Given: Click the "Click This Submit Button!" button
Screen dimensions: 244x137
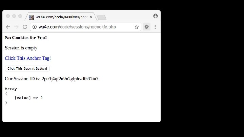Looking at the screenshot, I should pos(27,68).
